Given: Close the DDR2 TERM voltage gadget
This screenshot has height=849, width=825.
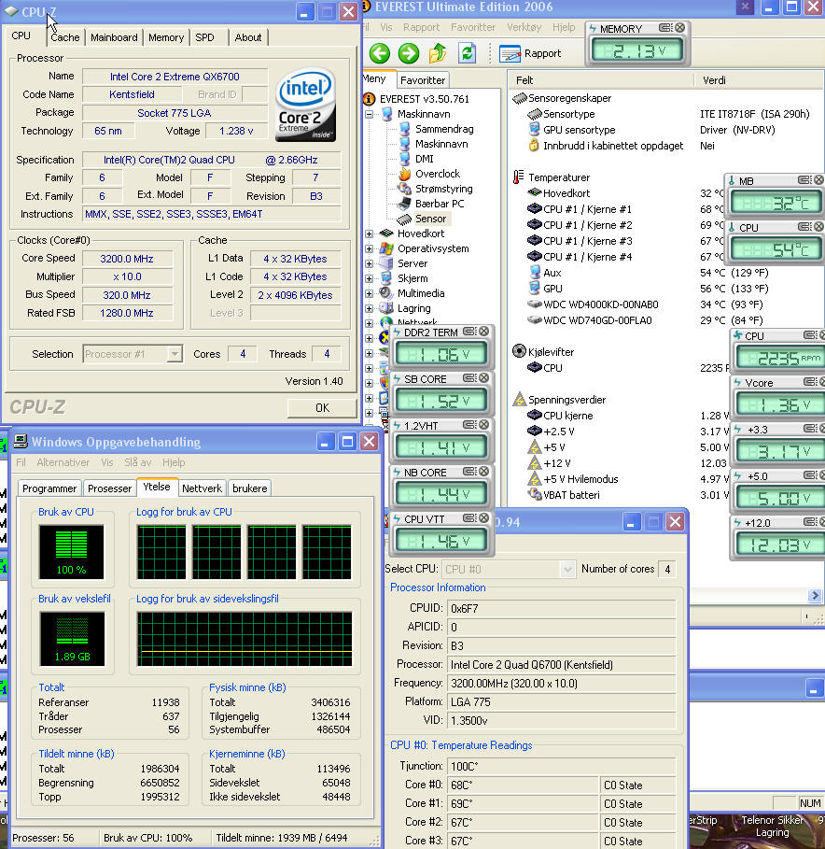Looking at the screenshot, I should click(483, 331).
